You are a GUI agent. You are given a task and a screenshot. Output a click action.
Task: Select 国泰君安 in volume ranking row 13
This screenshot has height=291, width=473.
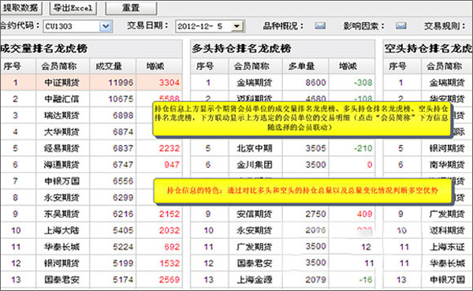point(61,280)
